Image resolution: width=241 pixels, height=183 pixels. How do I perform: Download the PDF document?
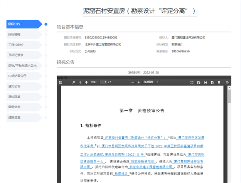(x=212, y=82)
